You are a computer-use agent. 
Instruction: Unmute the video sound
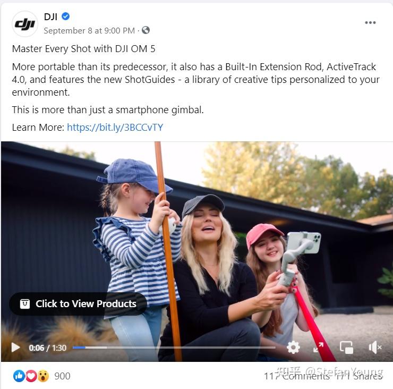pyautogui.click(x=375, y=348)
